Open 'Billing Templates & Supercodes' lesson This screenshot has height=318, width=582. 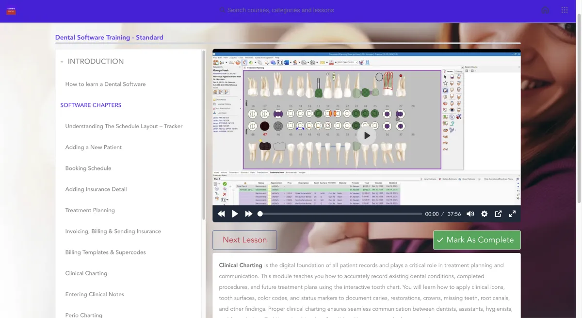105,252
